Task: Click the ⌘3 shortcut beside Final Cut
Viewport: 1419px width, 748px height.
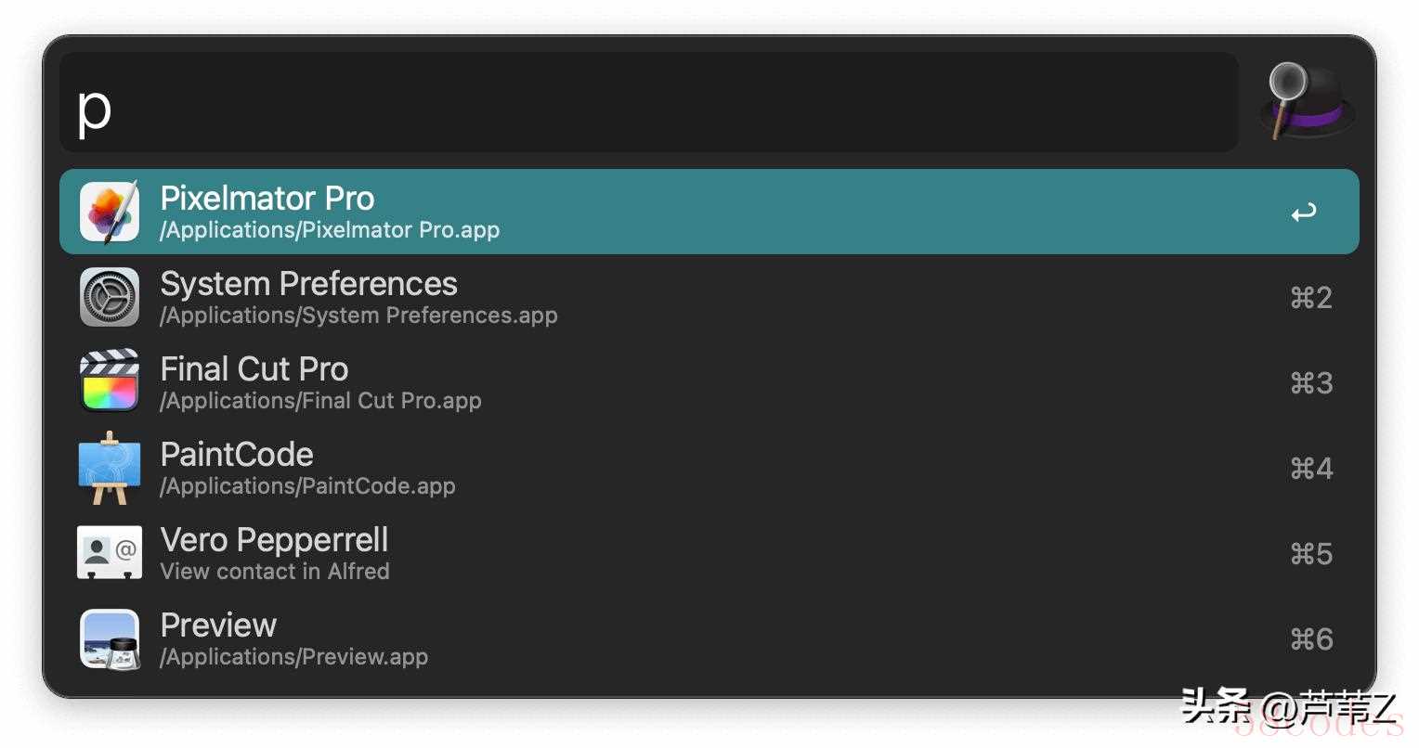Action: pyautogui.click(x=1311, y=383)
